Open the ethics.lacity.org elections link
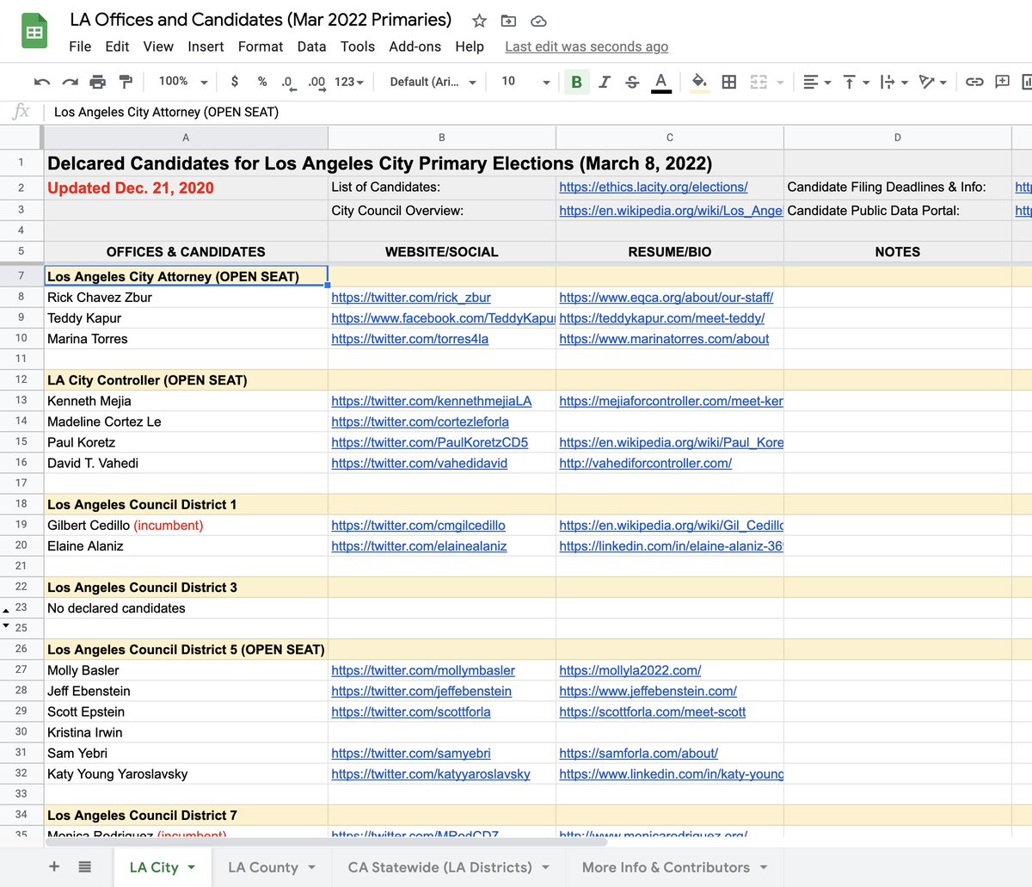Screen dimensions: 1032x887 click(654, 187)
